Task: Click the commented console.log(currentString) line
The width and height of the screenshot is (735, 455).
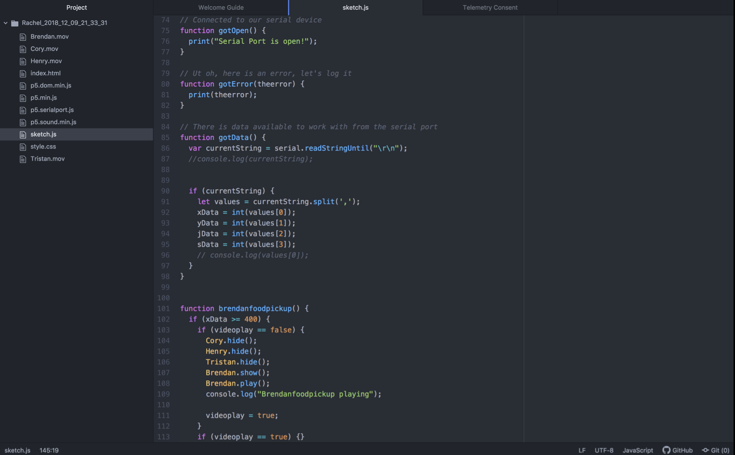Action: click(x=251, y=159)
